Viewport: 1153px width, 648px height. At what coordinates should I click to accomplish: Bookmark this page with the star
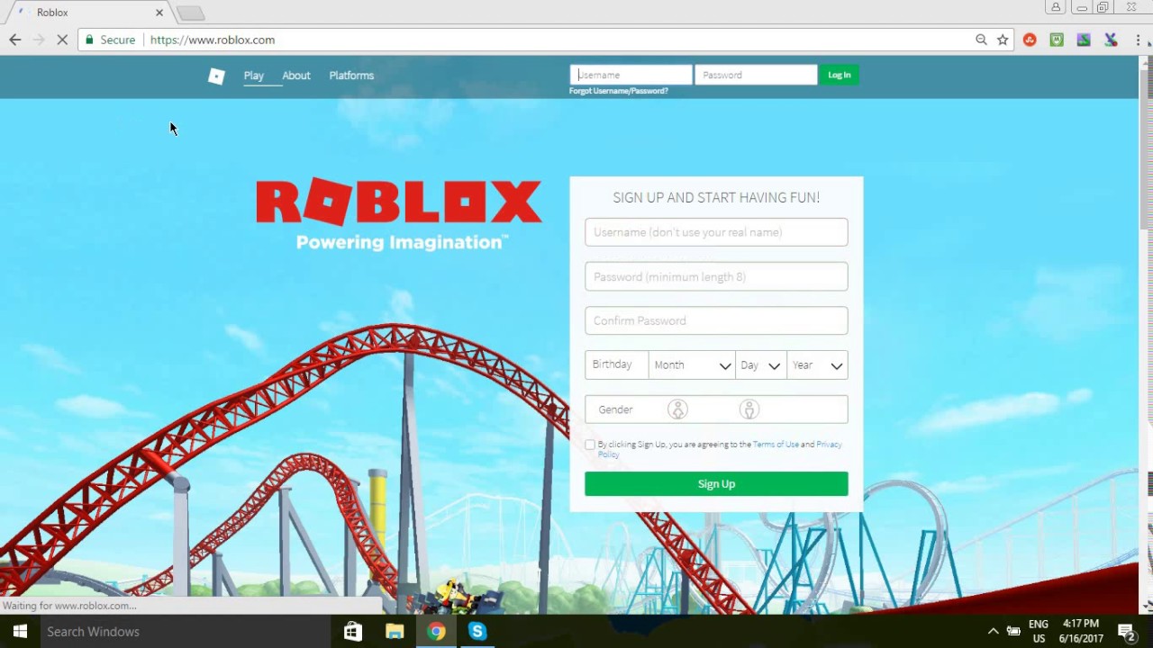point(1003,40)
